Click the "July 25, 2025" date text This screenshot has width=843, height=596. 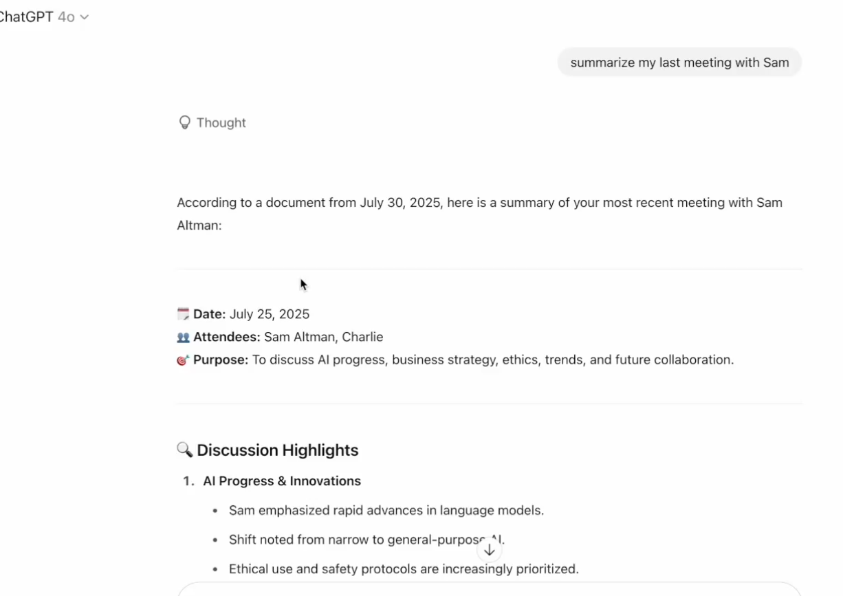point(270,314)
